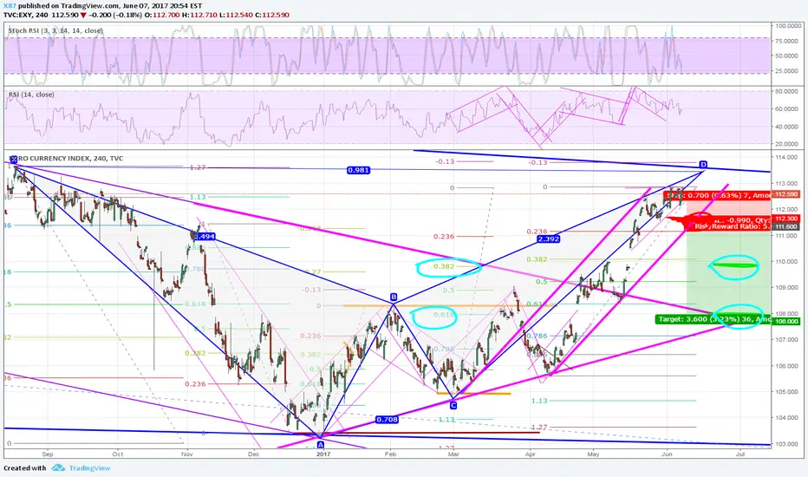Image resolution: width=808 pixels, height=477 pixels.
Task: Click the 75.0000 Stoch RSI axis value
Action: [787, 41]
